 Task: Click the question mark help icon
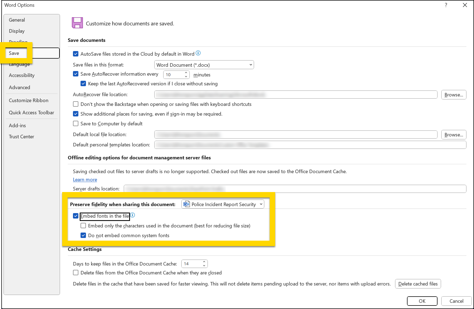tap(446, 5)
